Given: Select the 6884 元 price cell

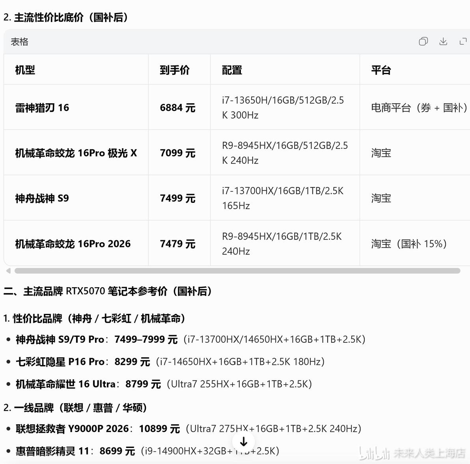Looking at the screenshot, I should coord(179,108).
